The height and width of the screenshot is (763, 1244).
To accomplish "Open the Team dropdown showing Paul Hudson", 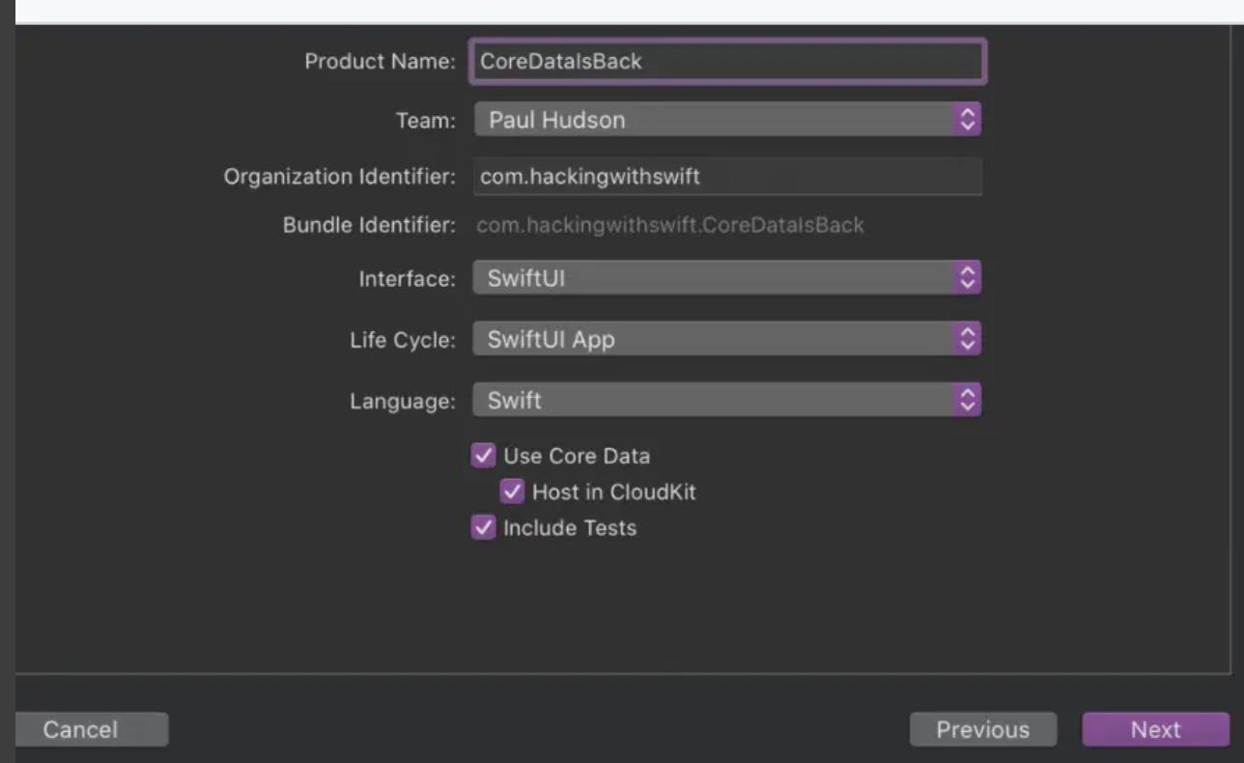I will click(715, 120).
